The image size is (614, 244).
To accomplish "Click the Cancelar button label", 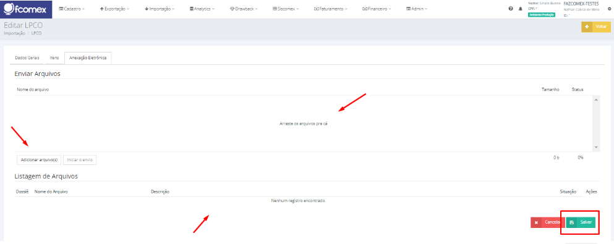I will [x=553, y=222].
